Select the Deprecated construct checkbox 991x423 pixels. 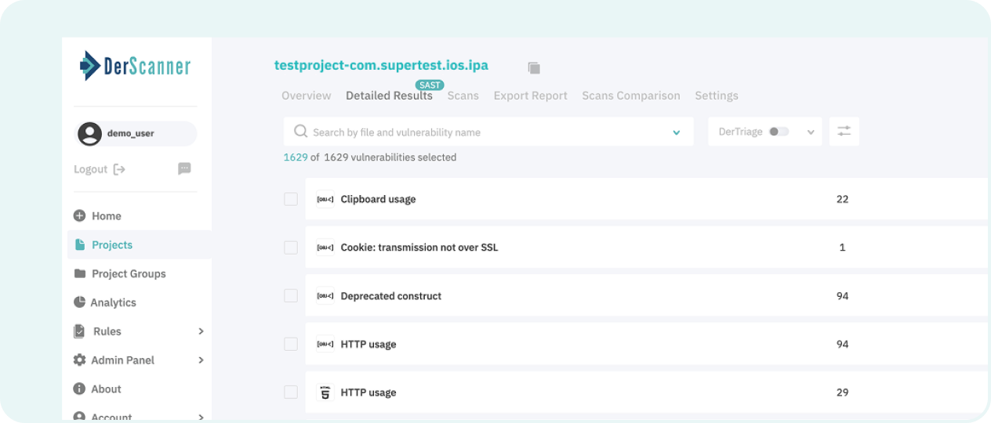tap(291, 296)
